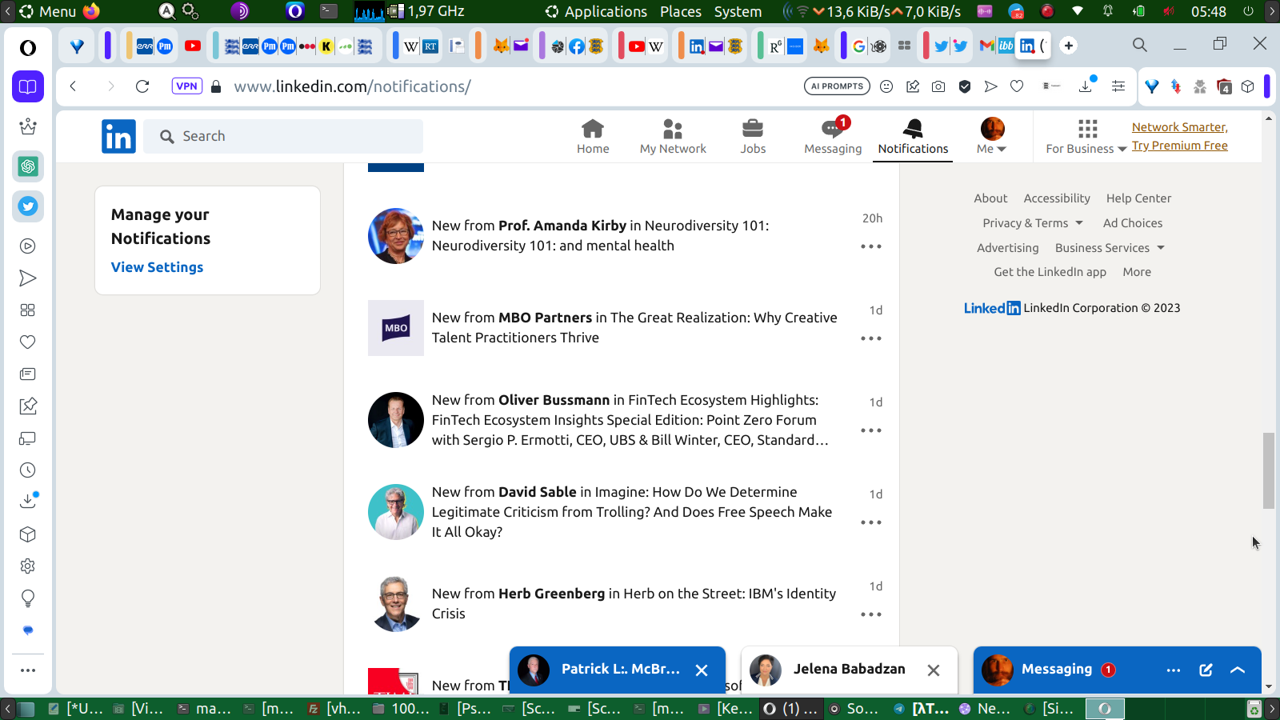Open My Network tab
The height and width of the screenshot is (720, 1280).
pyautogui.click(x=673, y=136)
